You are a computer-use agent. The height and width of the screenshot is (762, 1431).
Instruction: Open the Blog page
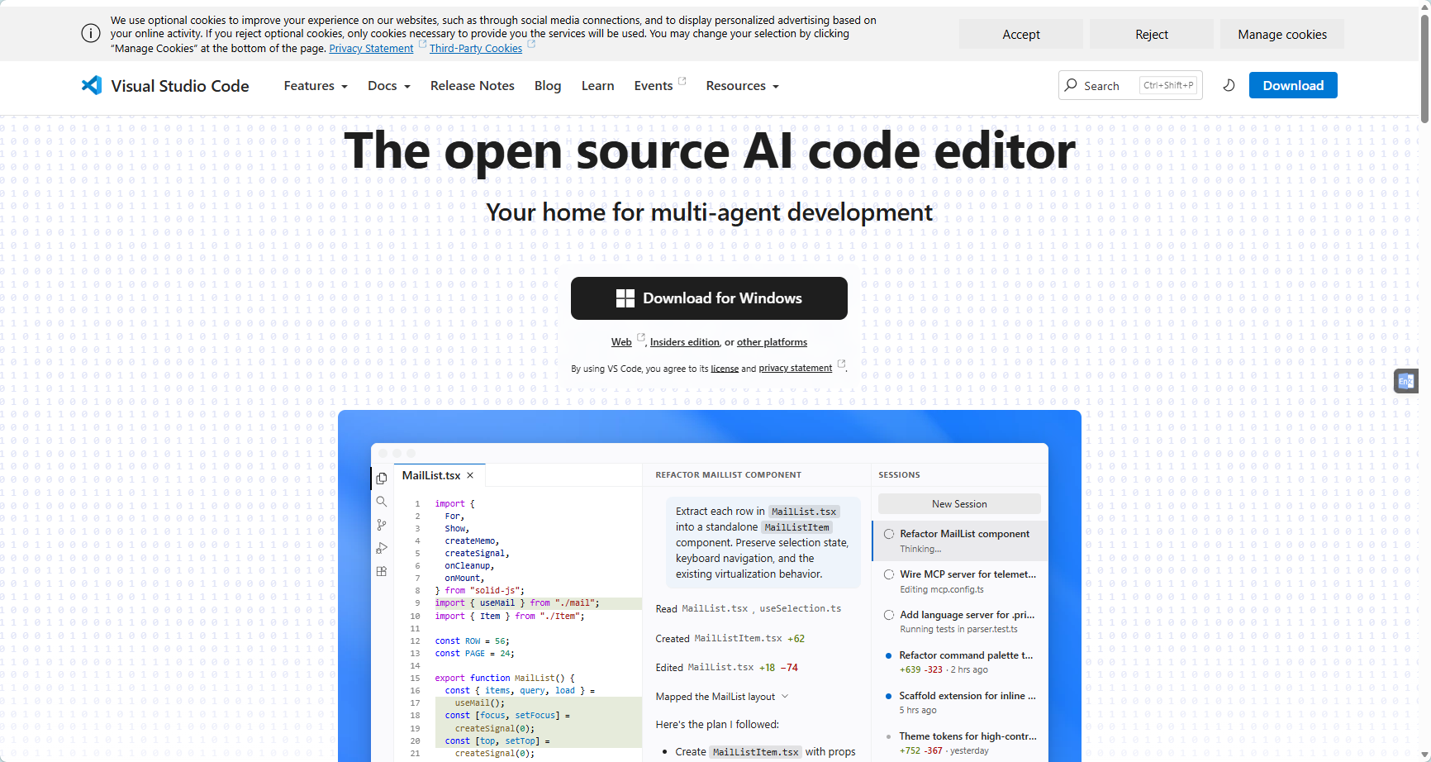coord(548,86)
